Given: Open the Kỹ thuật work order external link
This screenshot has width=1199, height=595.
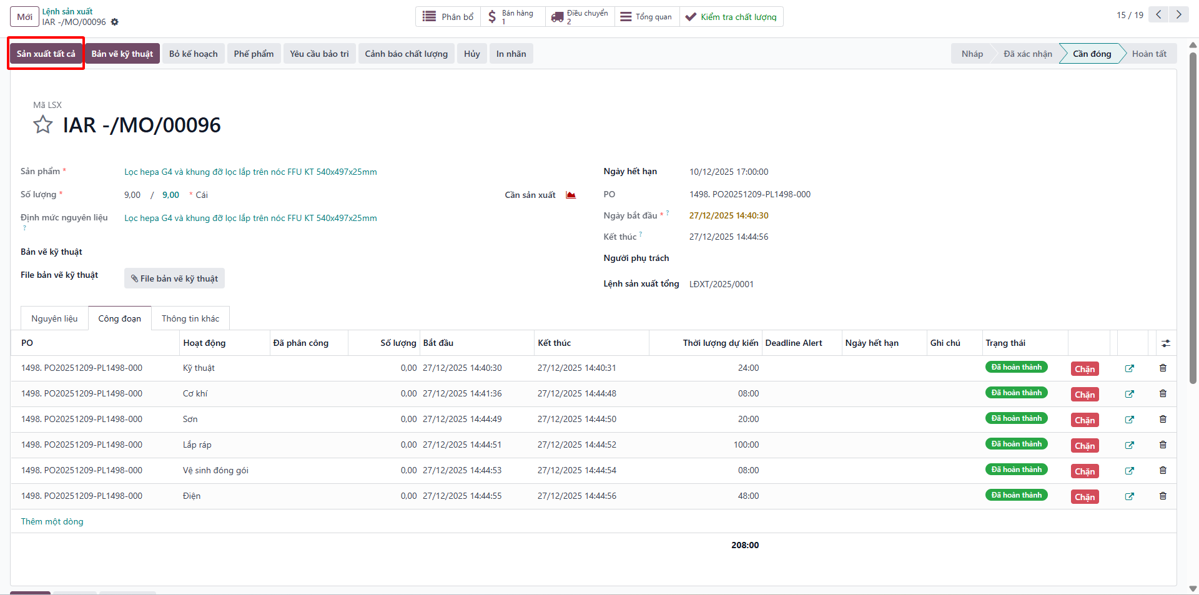Looking at the screenshot, I should click(x=1129, y=368).
